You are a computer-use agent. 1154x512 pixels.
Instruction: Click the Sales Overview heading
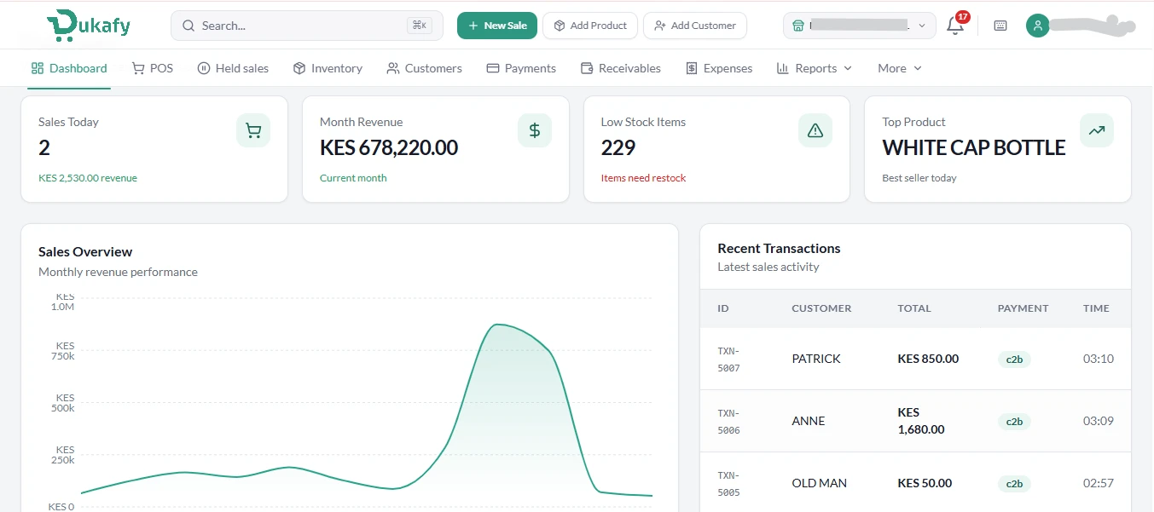[85, 252]
